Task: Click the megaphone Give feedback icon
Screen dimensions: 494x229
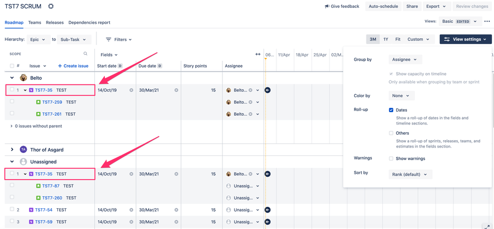Action: 327,6
